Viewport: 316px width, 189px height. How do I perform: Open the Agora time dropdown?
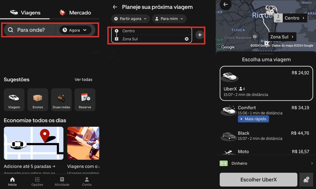point(75,30)
